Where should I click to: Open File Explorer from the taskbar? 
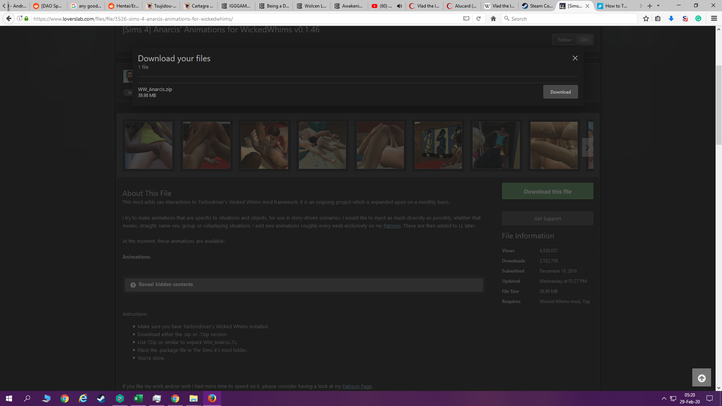[193, 398]
